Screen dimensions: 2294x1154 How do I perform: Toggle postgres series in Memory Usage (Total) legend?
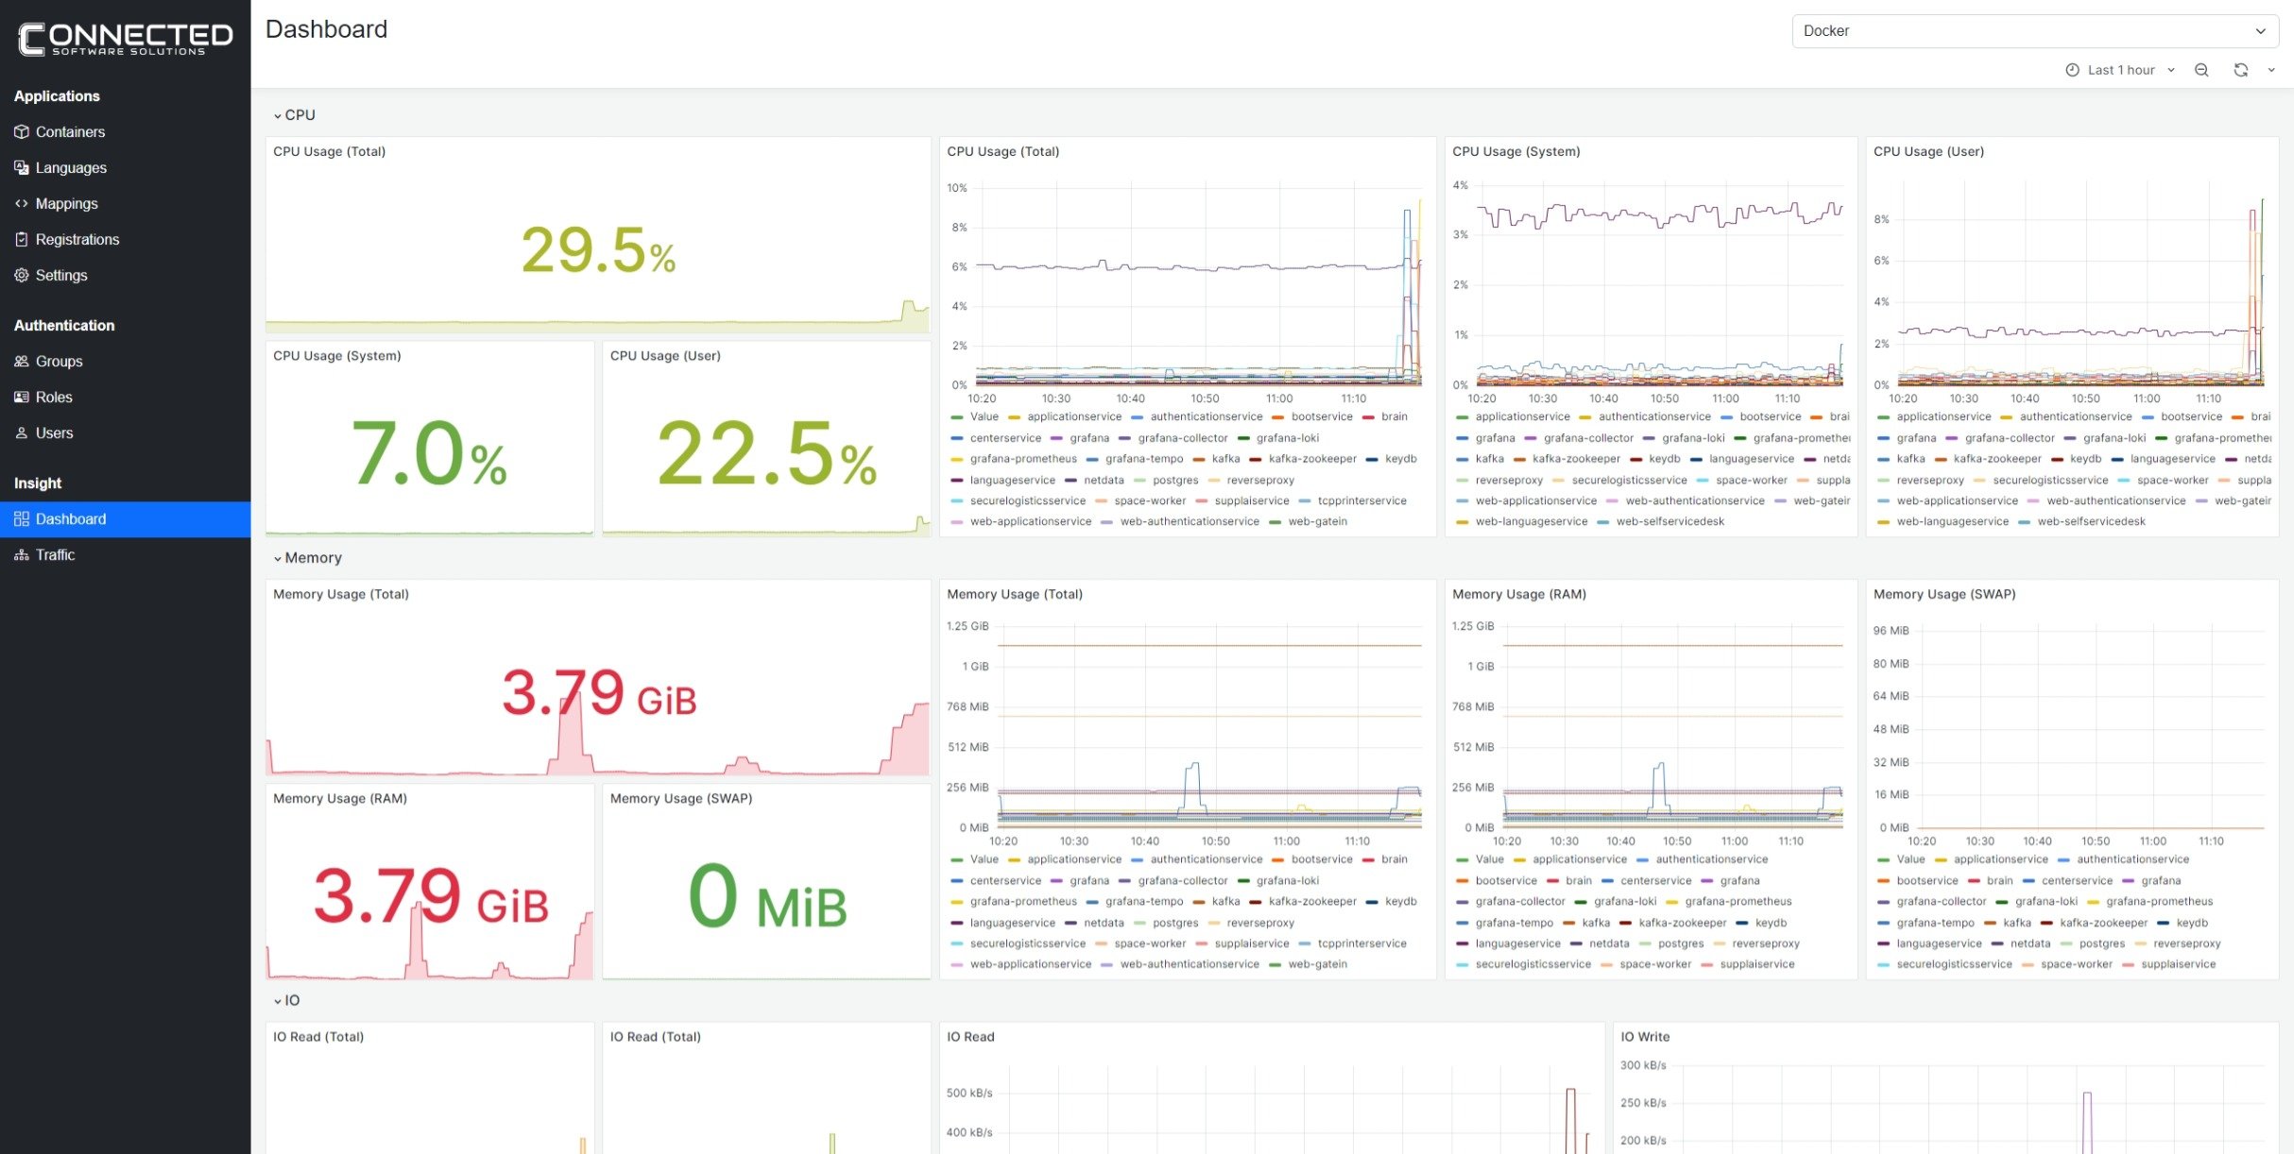click(1175, 924)
